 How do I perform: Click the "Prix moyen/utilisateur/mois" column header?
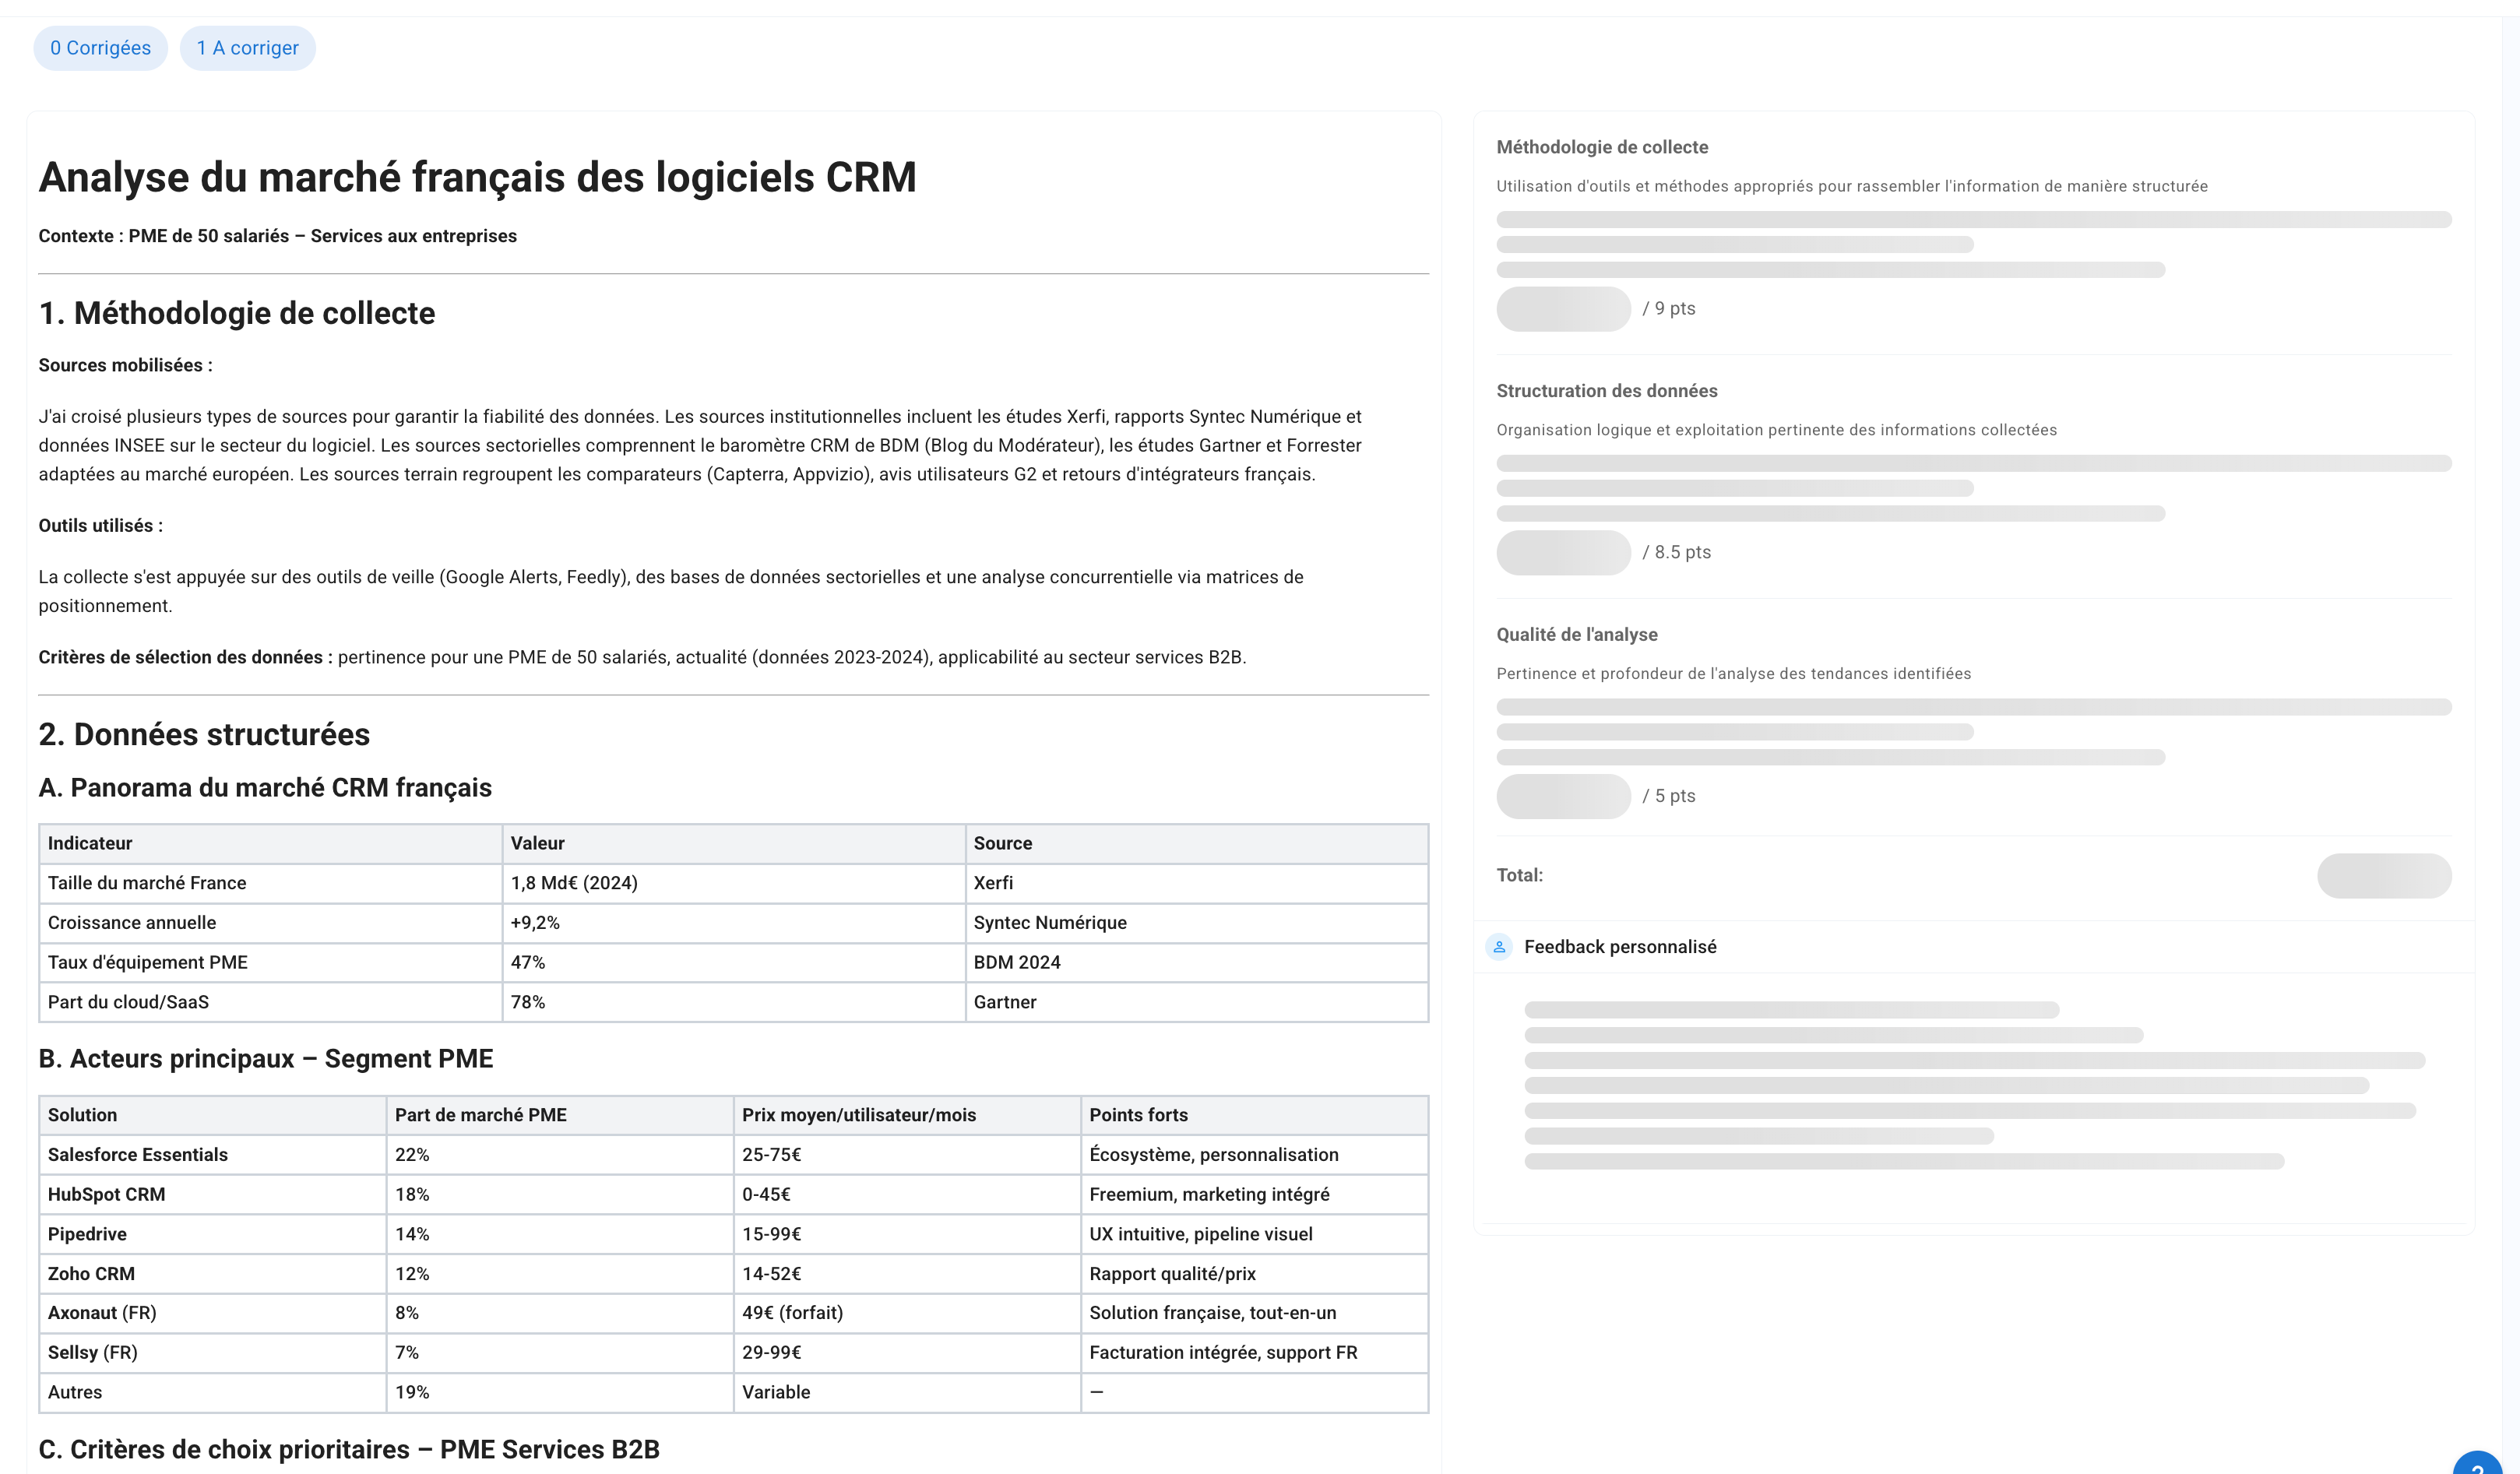(907, 1115)
